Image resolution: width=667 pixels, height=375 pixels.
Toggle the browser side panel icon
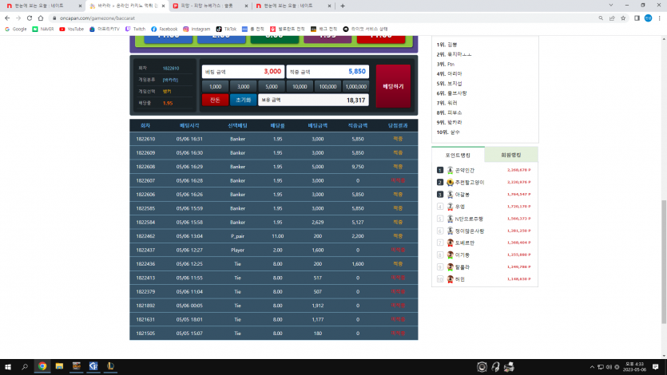point(637,18)
